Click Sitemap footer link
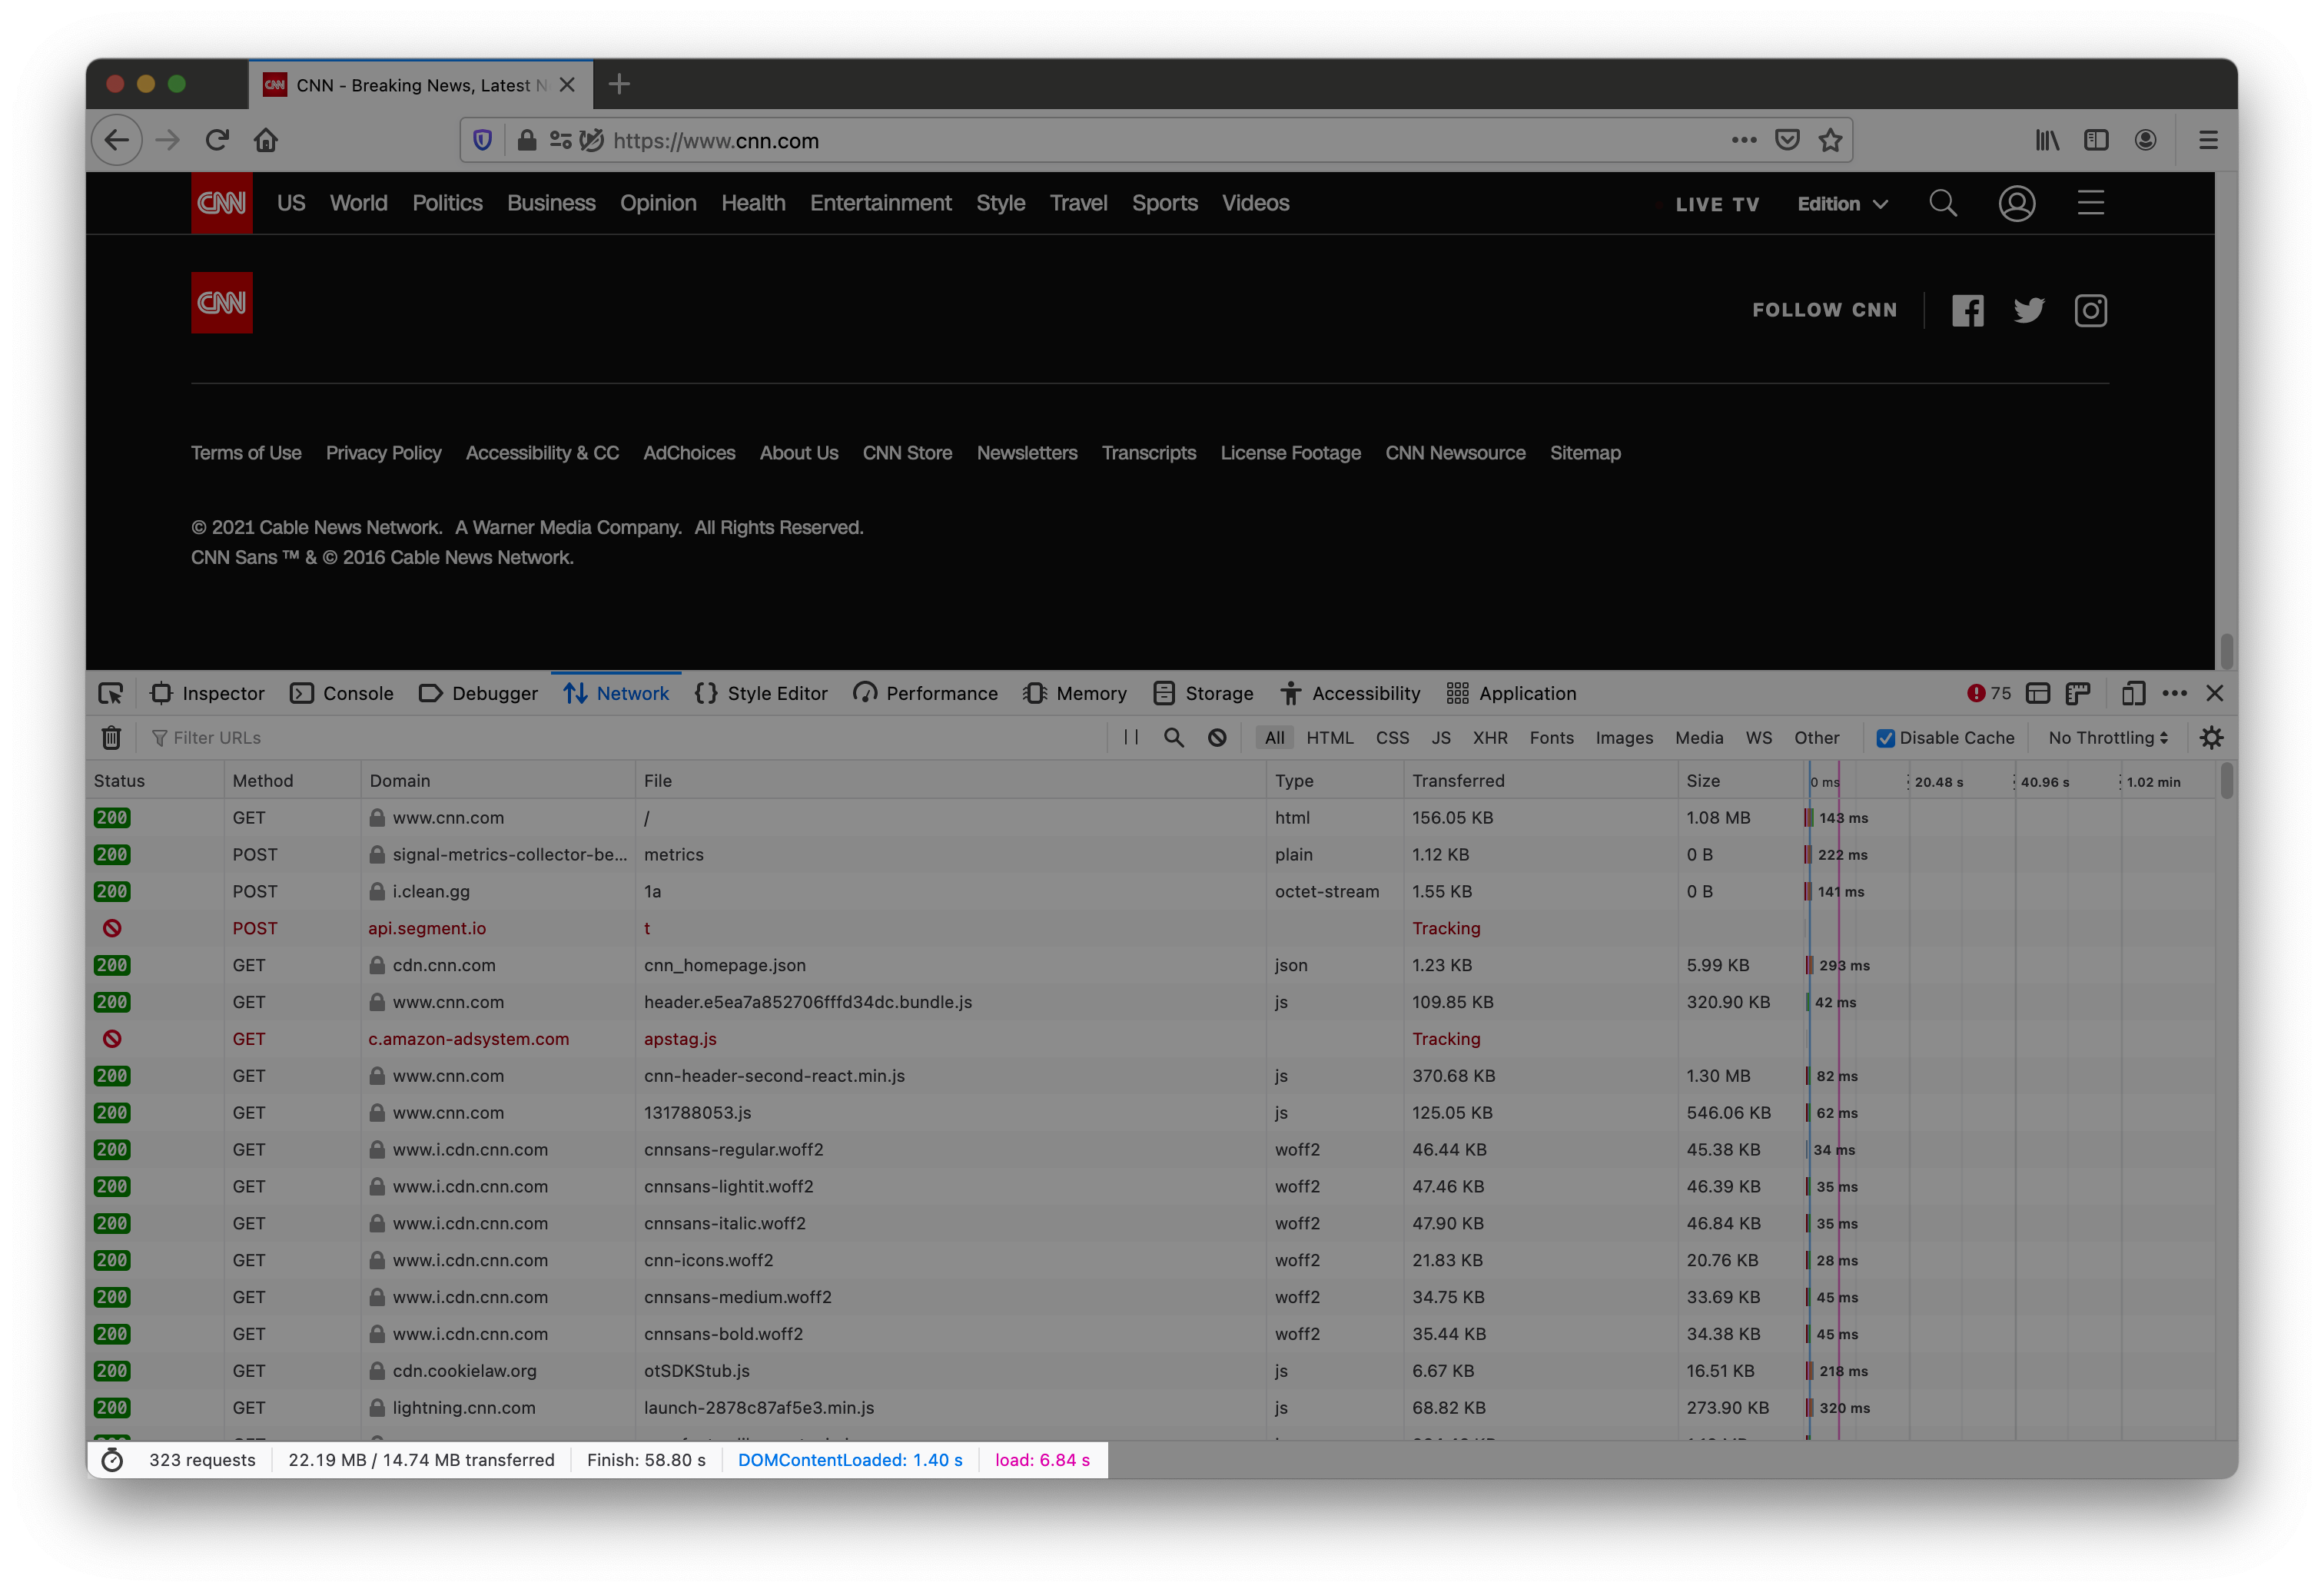Image resolution: width=2324 pixels, height=1592 pixels. tap(1585, 453)
